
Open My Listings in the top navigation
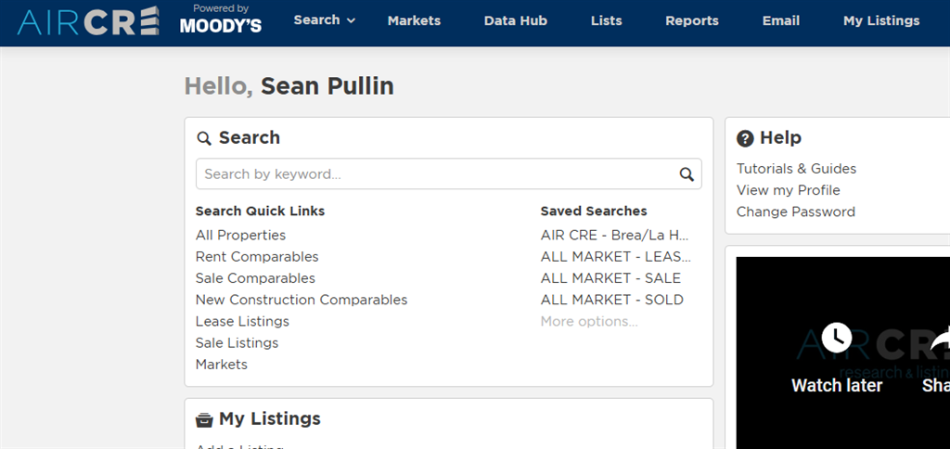click(x=881, y=20)
